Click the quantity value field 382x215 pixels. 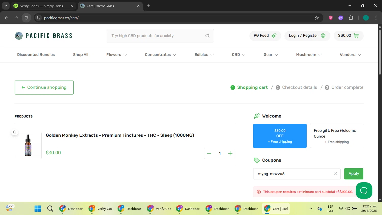click(220, 154)
